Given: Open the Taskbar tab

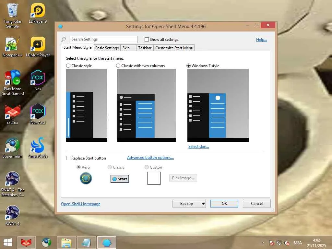Looking at the screenshot, I should [145, 48].
